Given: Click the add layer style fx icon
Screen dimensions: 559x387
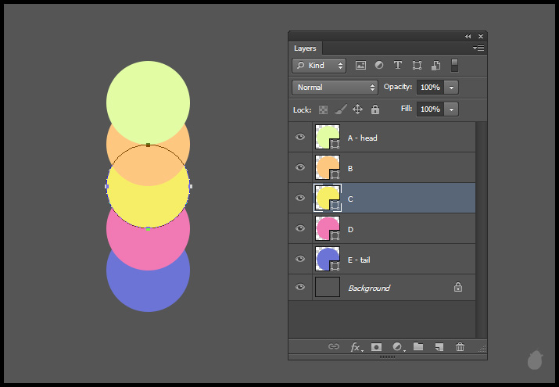Looking at the screenshot, I should click(356, 346).
